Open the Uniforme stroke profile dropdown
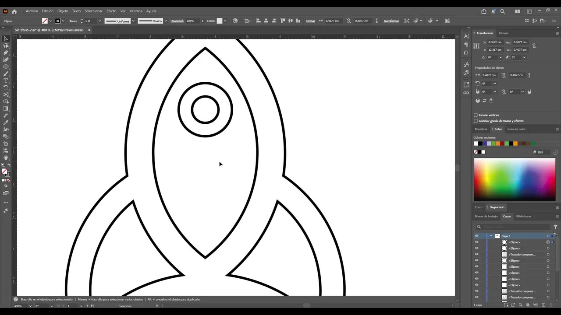Image resolution: width=561 pixels, height=315 pixels. pos(133,21)
